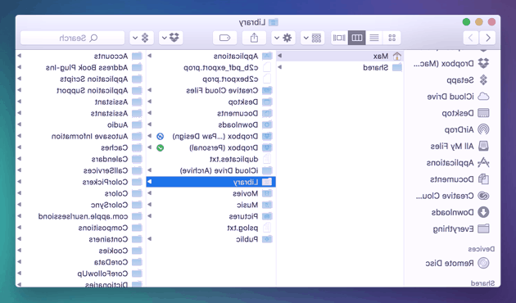Select Everything in the sidebar
Screen dimensions: 516x303
(460, 228)
